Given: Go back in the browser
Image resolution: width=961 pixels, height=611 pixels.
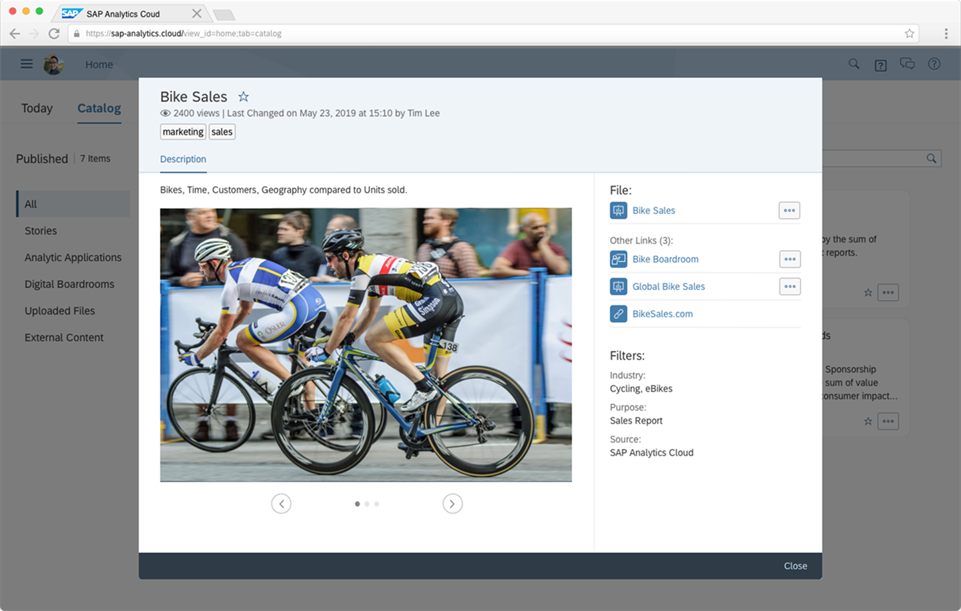Looking at the screenshot, I should tap(15, 33).
